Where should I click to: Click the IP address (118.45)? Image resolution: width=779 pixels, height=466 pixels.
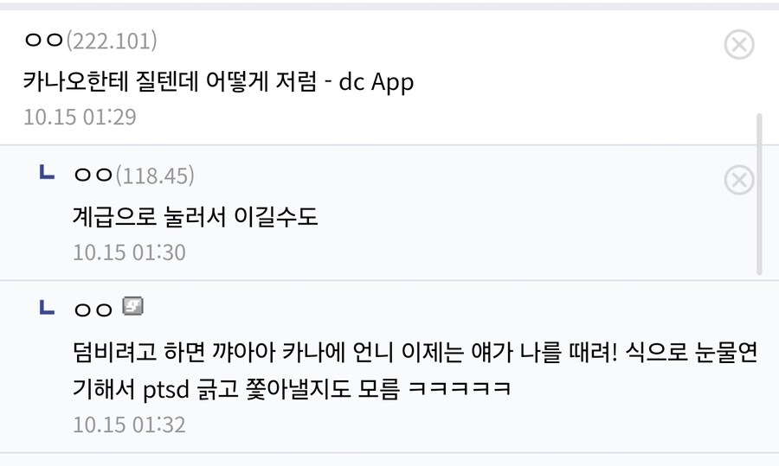pos(155,176)
